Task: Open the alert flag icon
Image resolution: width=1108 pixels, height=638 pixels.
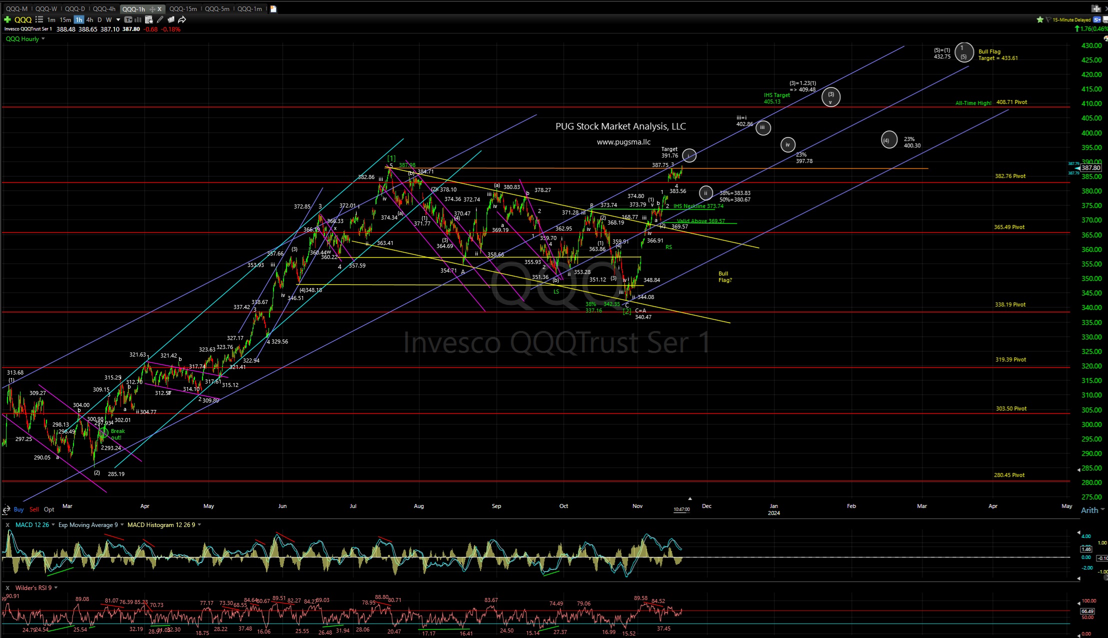Action: tap(1048, 19)
